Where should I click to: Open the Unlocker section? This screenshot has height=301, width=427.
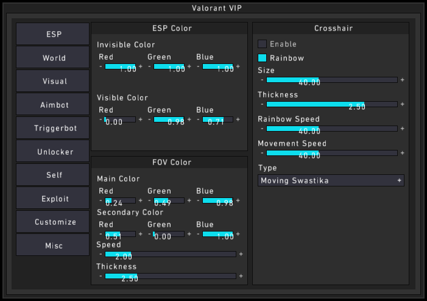[x=53, y=152]
